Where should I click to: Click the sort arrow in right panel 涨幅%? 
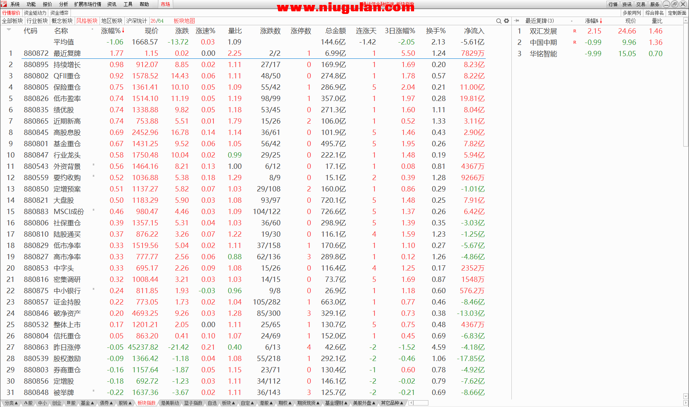pyautogui.click(x=601, y=21)
